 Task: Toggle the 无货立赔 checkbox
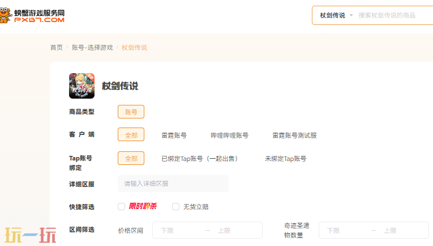[x=175, y=206]
